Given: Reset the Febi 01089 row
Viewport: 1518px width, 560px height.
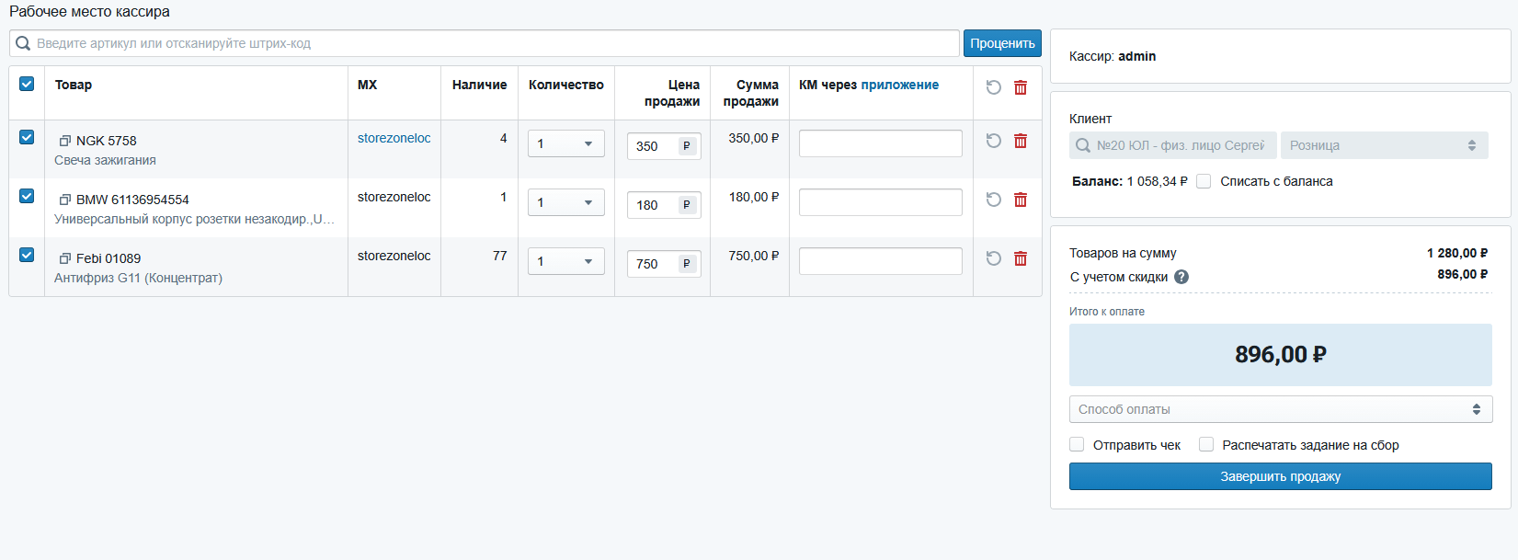Looking at the screenshot, I should (994, 258).
